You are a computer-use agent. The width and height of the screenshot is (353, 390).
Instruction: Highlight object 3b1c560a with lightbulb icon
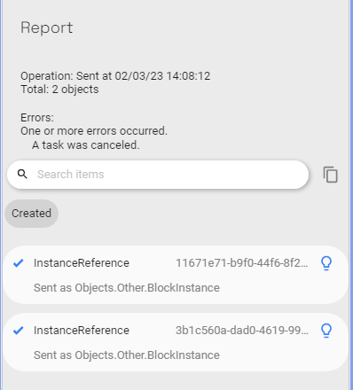point(326,331)
